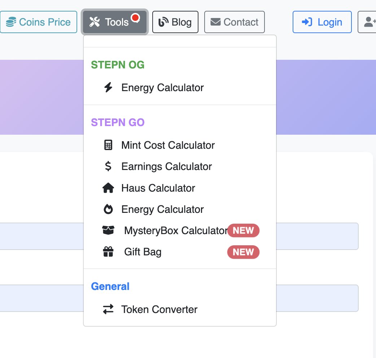Viewport: 376px width, 358px height.
Task: Click the dollar sign icon for Earnings
Action: tap(108, 166)
